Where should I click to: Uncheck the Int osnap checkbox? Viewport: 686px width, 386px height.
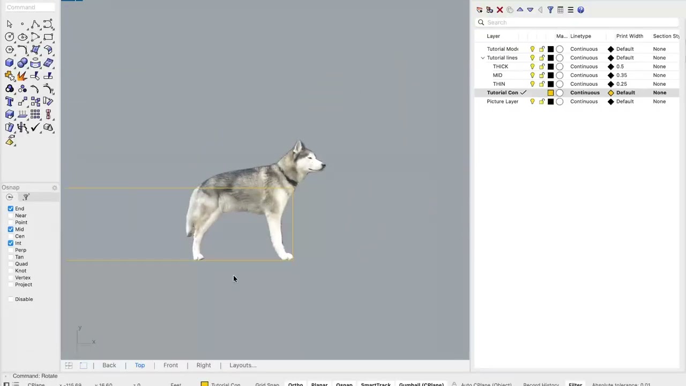[x=11, y=243]
